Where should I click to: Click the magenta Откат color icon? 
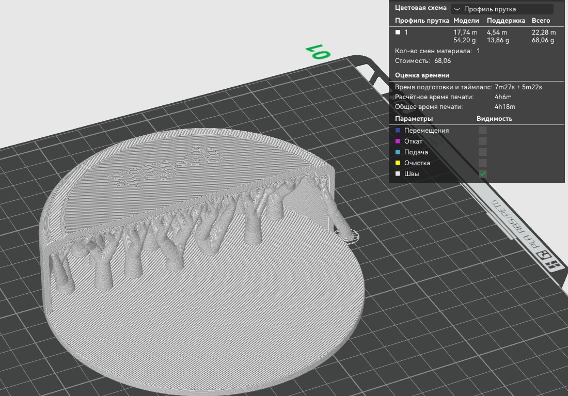coord(398,141)
